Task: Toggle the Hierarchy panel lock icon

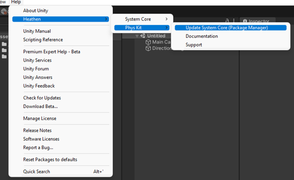Action: pyautogui.click(x=227, y=21)
